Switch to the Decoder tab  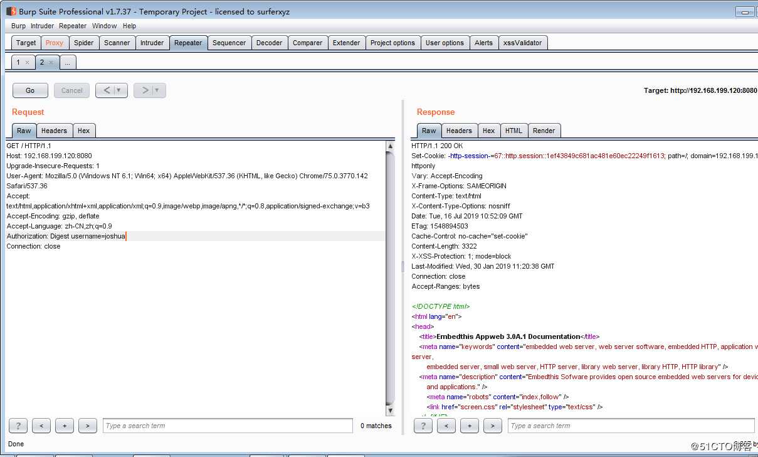coord(270,43)
